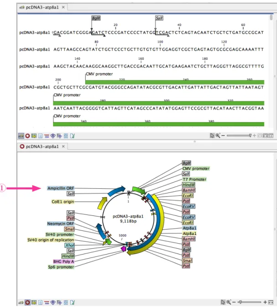The height and width of the screenshot is (307, 277).
Task: Click 1:1 zoom icon in upper panel
Action: click(x=271, y=135)
